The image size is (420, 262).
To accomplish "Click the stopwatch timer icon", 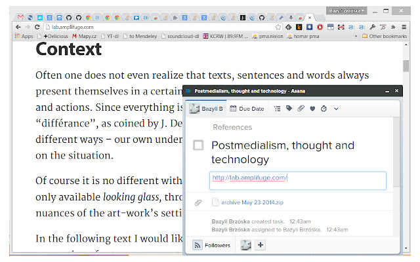I will 324,109.
